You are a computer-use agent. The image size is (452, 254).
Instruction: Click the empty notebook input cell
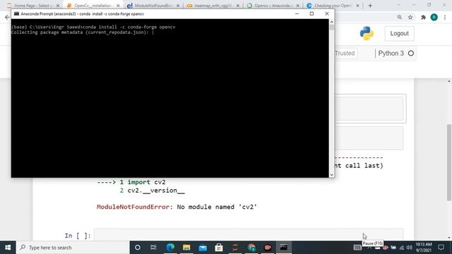point(249,235)
